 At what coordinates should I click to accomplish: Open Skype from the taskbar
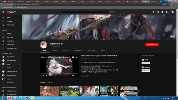(x=21, y=98)
